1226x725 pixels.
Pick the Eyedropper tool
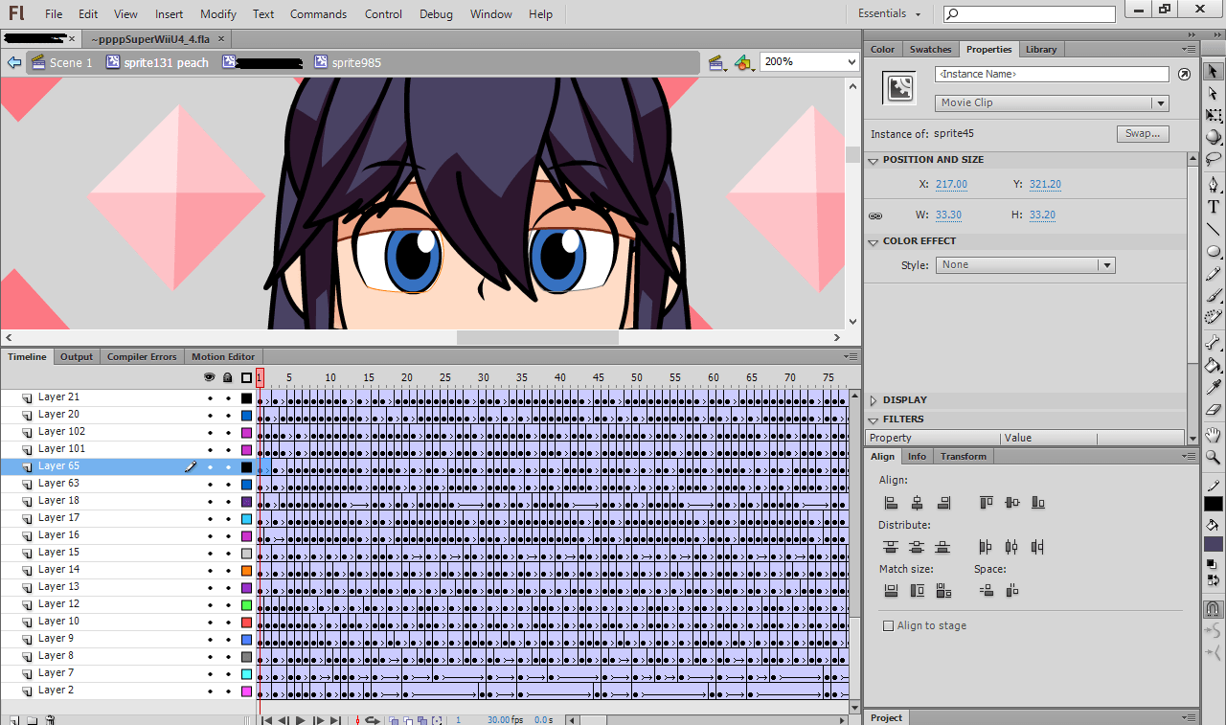(1213, 386)
